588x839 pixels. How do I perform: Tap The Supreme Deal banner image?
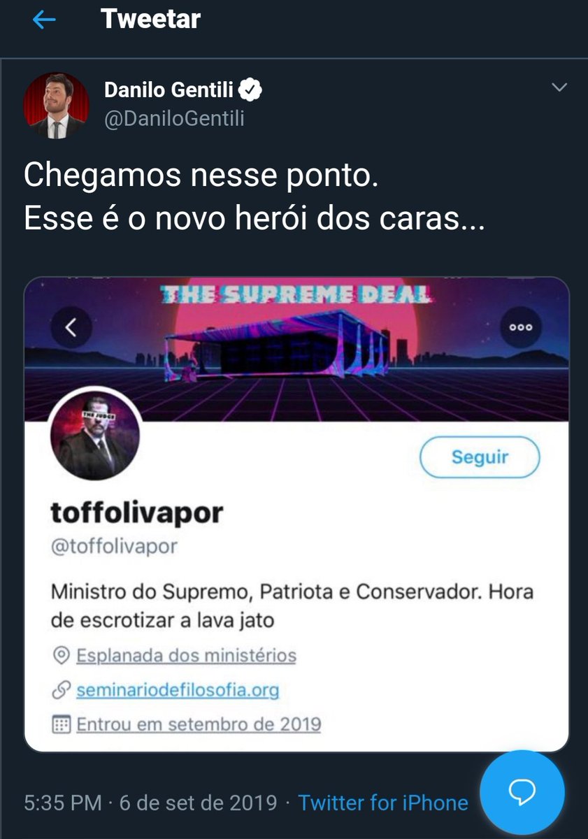coord(297,350)
